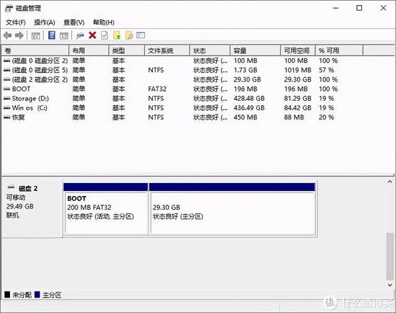Image resolution: width=396 pixels, height=313 pixels.
Task: Sort by the 卷 column header
Action: click(35, 51)
